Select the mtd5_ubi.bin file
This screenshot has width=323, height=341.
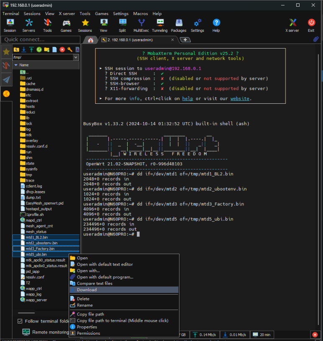pyautogui.click(x=36, y=254)
